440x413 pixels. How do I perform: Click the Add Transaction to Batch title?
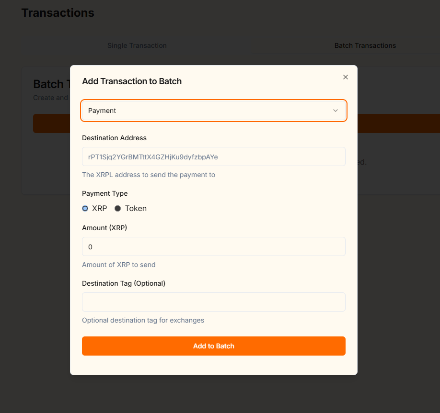tap(132, 81)
